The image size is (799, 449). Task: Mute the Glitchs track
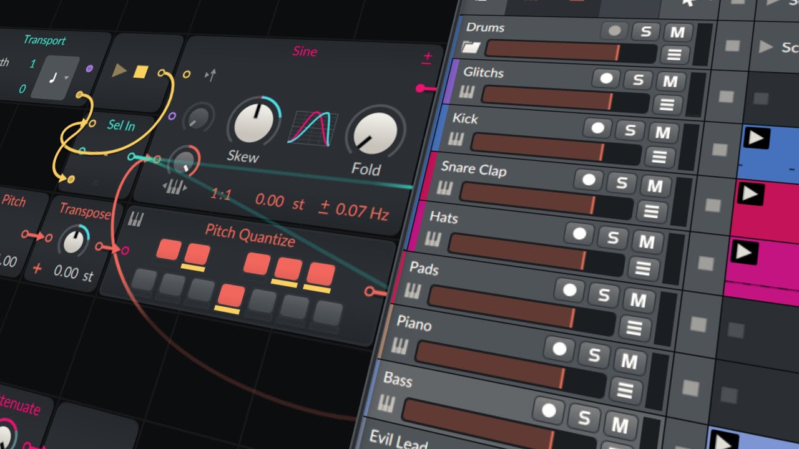(670, 81)
